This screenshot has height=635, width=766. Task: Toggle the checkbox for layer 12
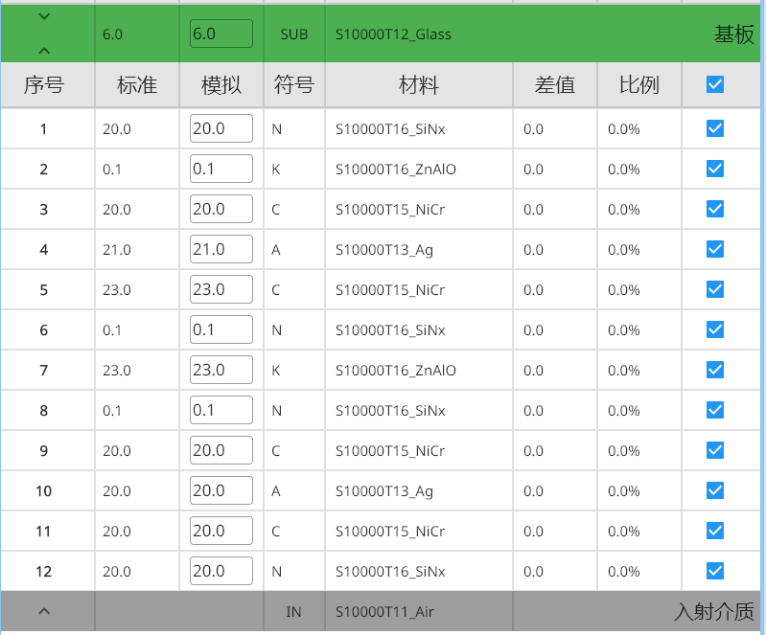714,571
